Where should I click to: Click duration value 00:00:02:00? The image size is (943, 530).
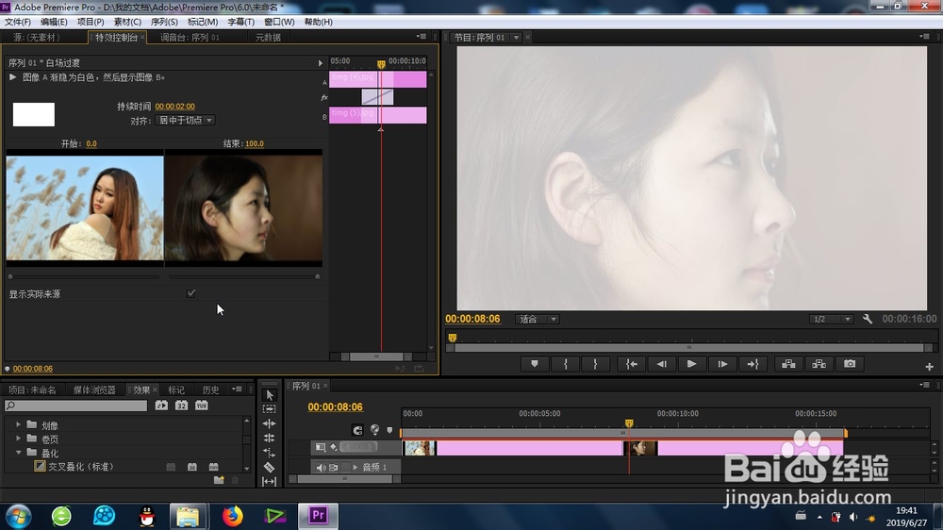(x=175, y=107)
